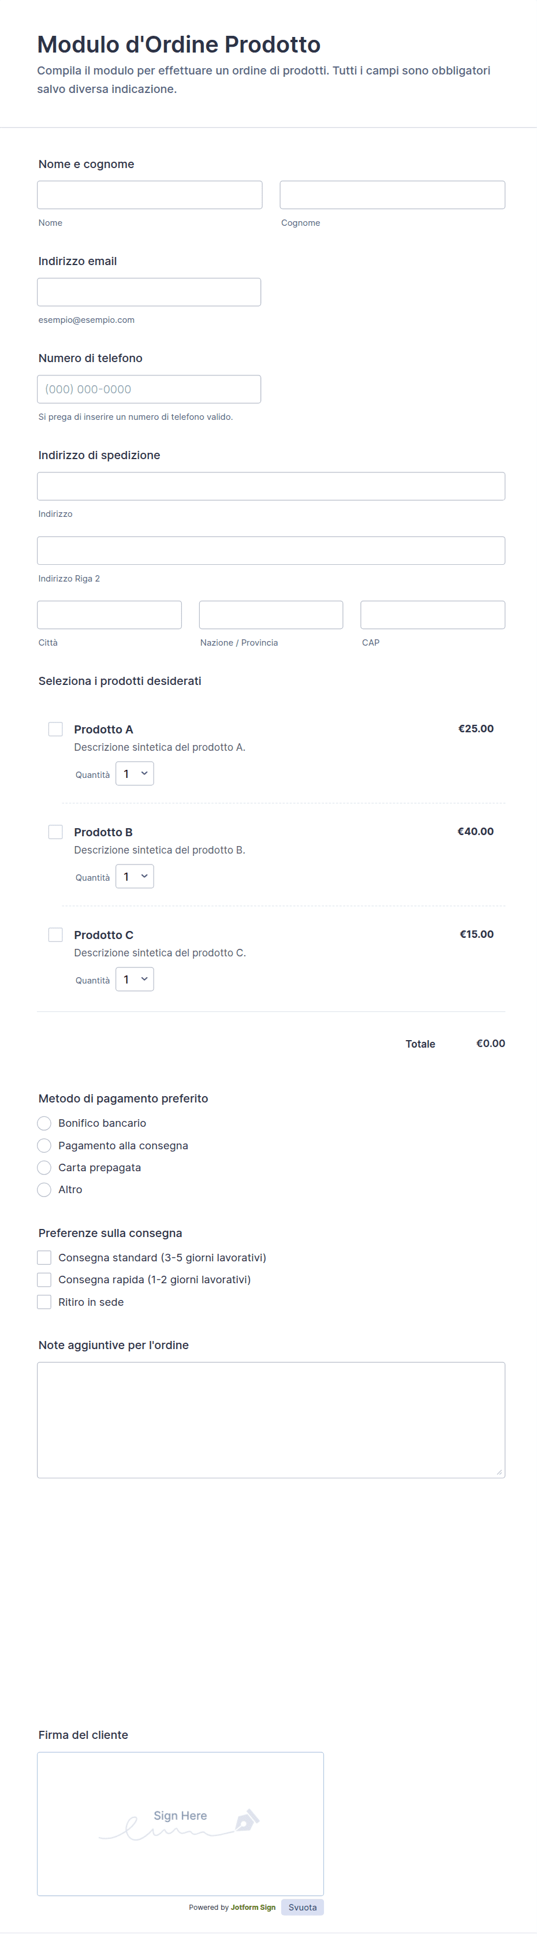Tick the Prodotto A checkbox
The image size is (537, 1937).
55,729
